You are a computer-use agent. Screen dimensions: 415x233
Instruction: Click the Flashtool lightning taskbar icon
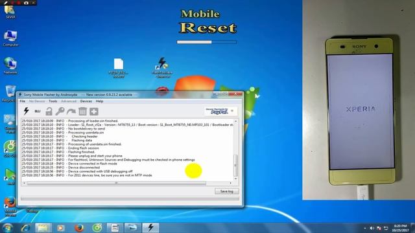click(150, 228)
